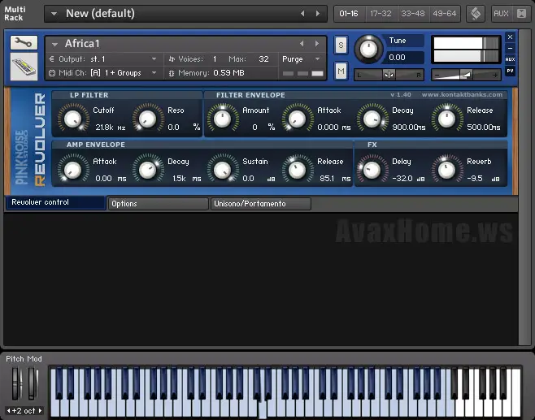Click the Filter Envelope Decay knob

coord(372,119)
